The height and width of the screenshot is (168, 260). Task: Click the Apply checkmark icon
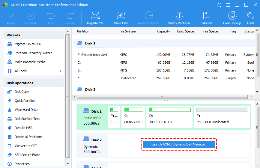point(11,16)
